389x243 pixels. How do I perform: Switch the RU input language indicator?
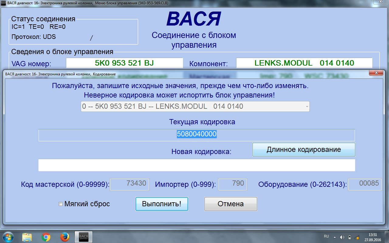click(x=326, y=236)
